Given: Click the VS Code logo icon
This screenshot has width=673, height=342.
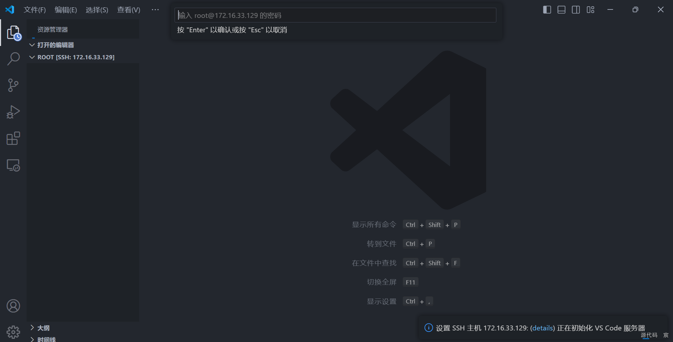Looking at the screenshot, I should [x=10, y=9].
